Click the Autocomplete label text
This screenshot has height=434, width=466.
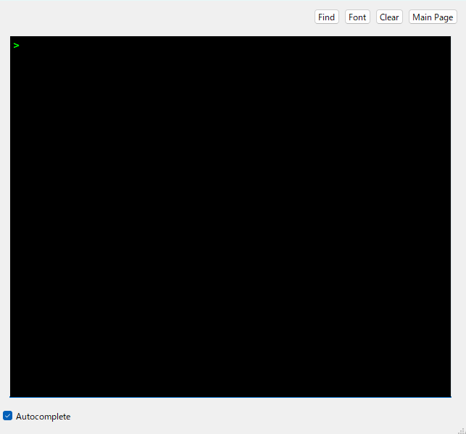click(43, 417)
